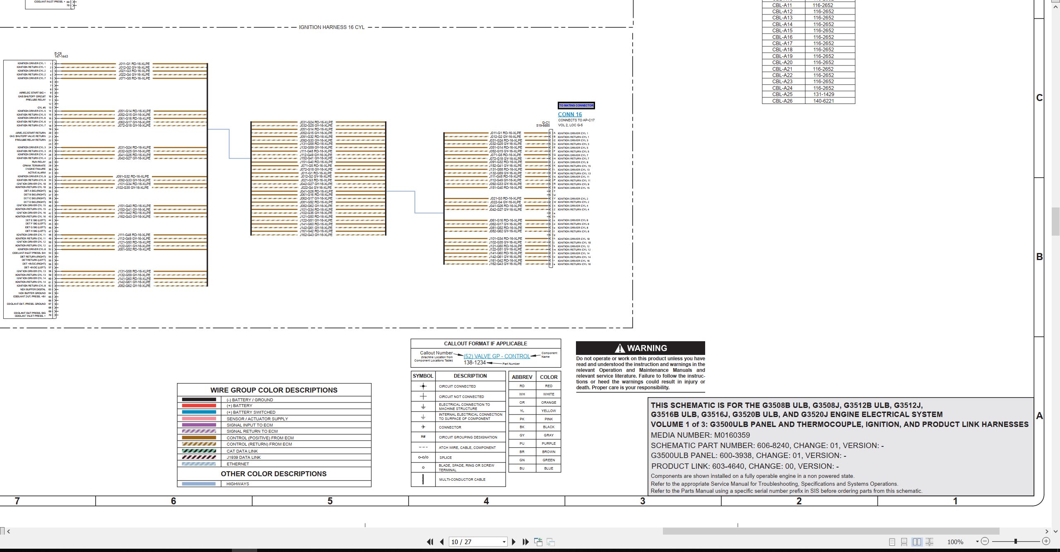Select the facing pages layout

click(x=917, y=542)
